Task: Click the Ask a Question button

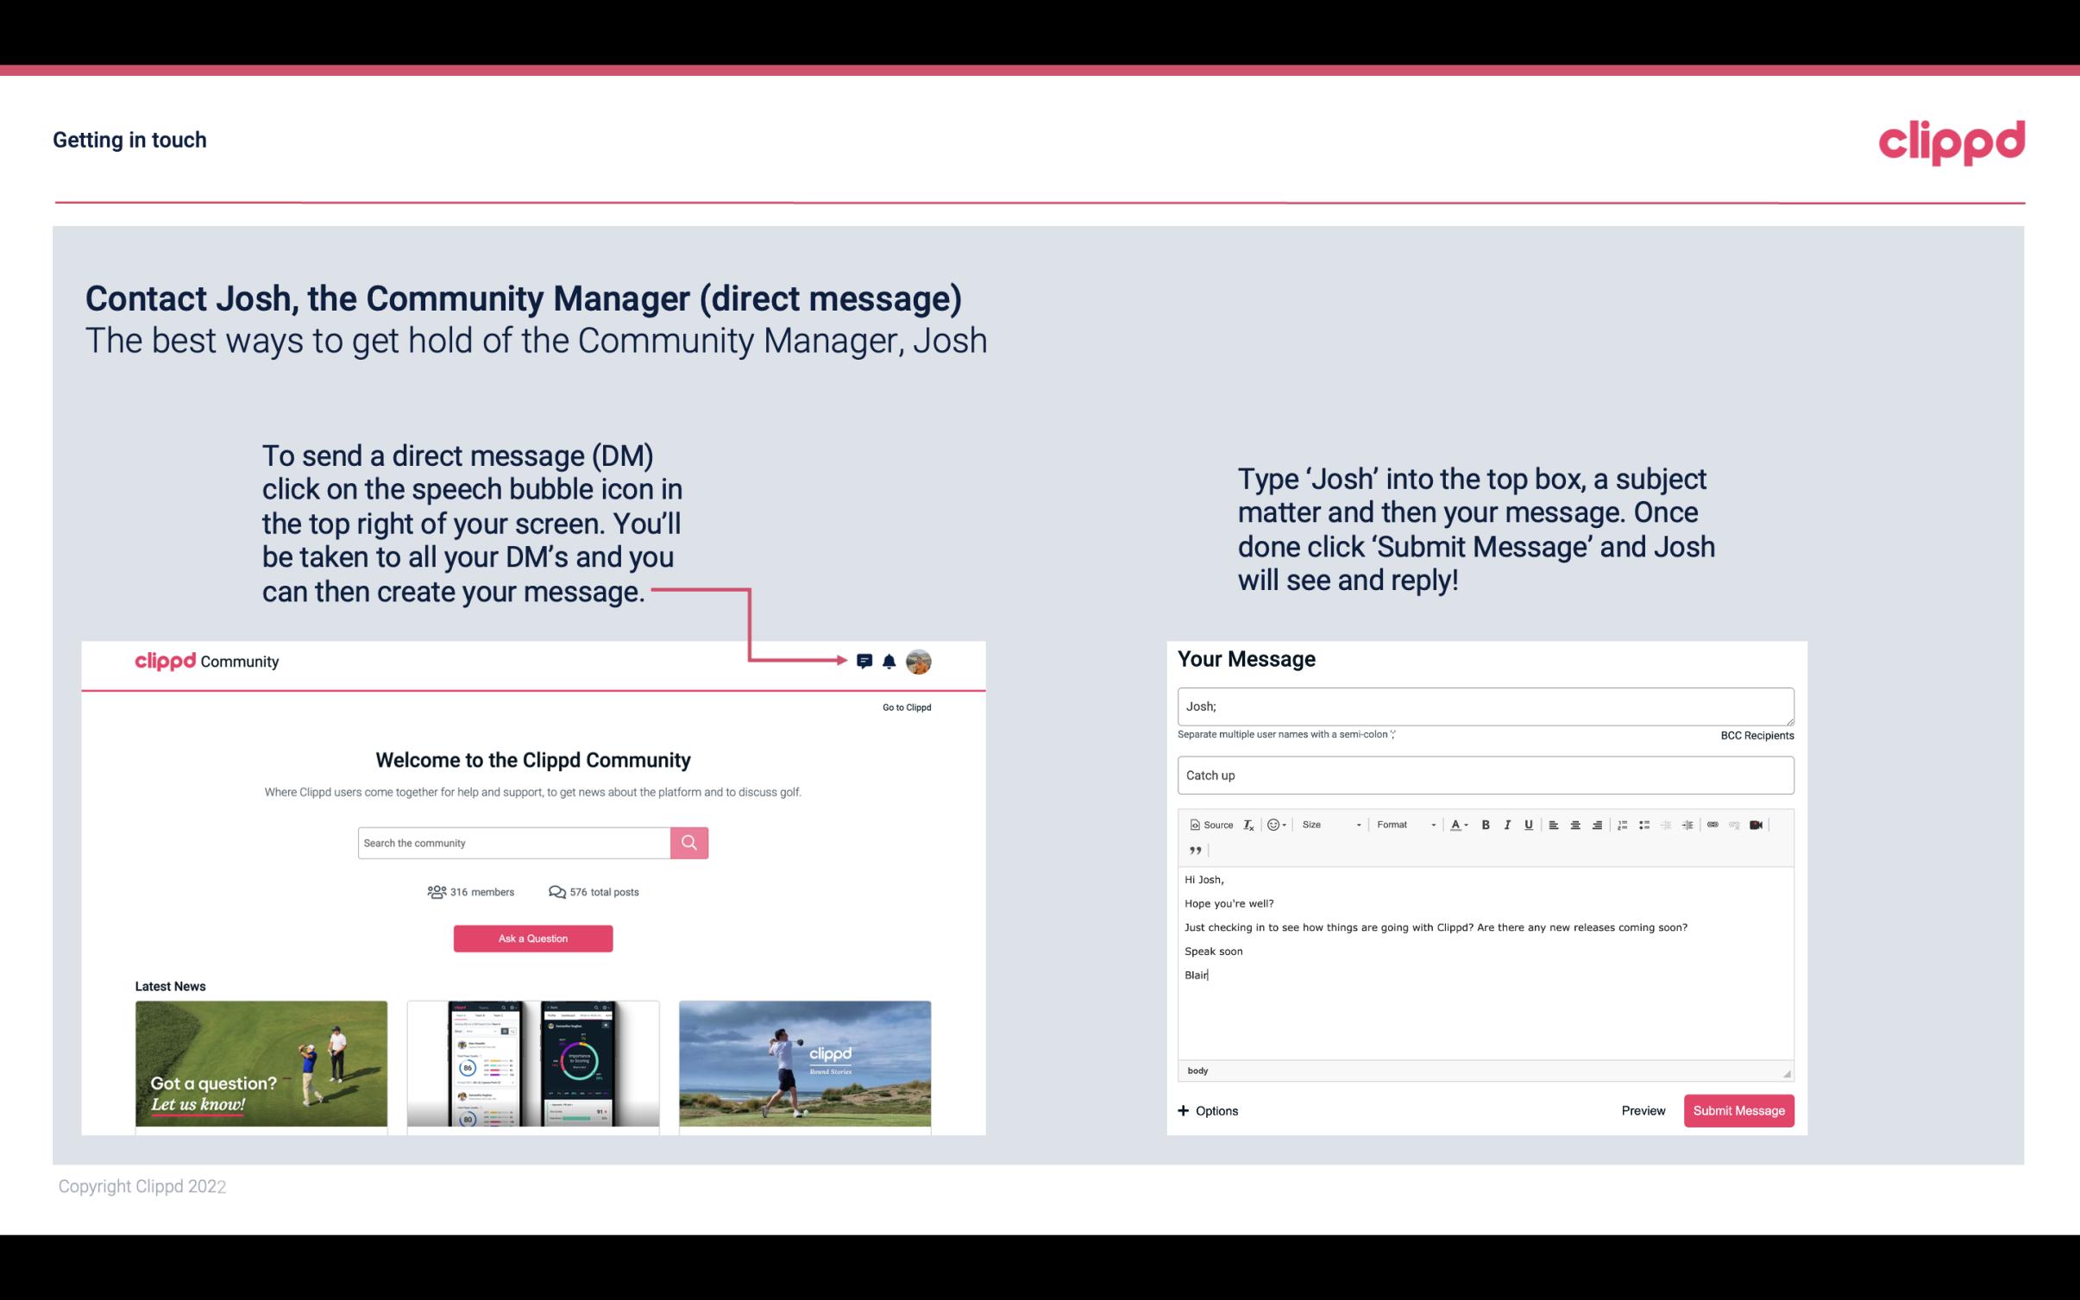Action: click(x=531, y=936)
